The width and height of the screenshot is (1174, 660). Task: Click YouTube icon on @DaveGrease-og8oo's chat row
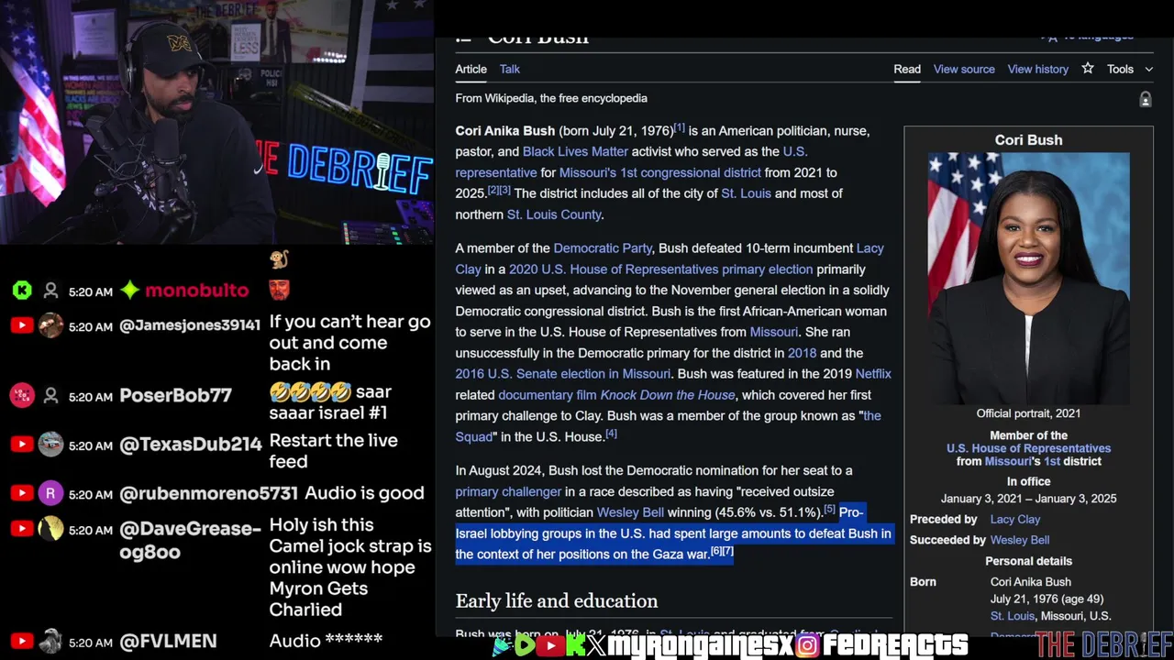tap(22, 529)
